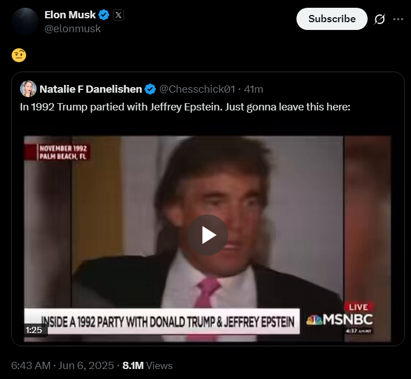411x379 pixels.
Task: Click the Subscribe button
Action: pos(332,19)
